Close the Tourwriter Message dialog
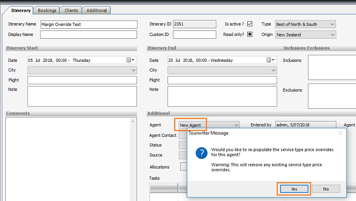The image size is (356, 201). 340,133
